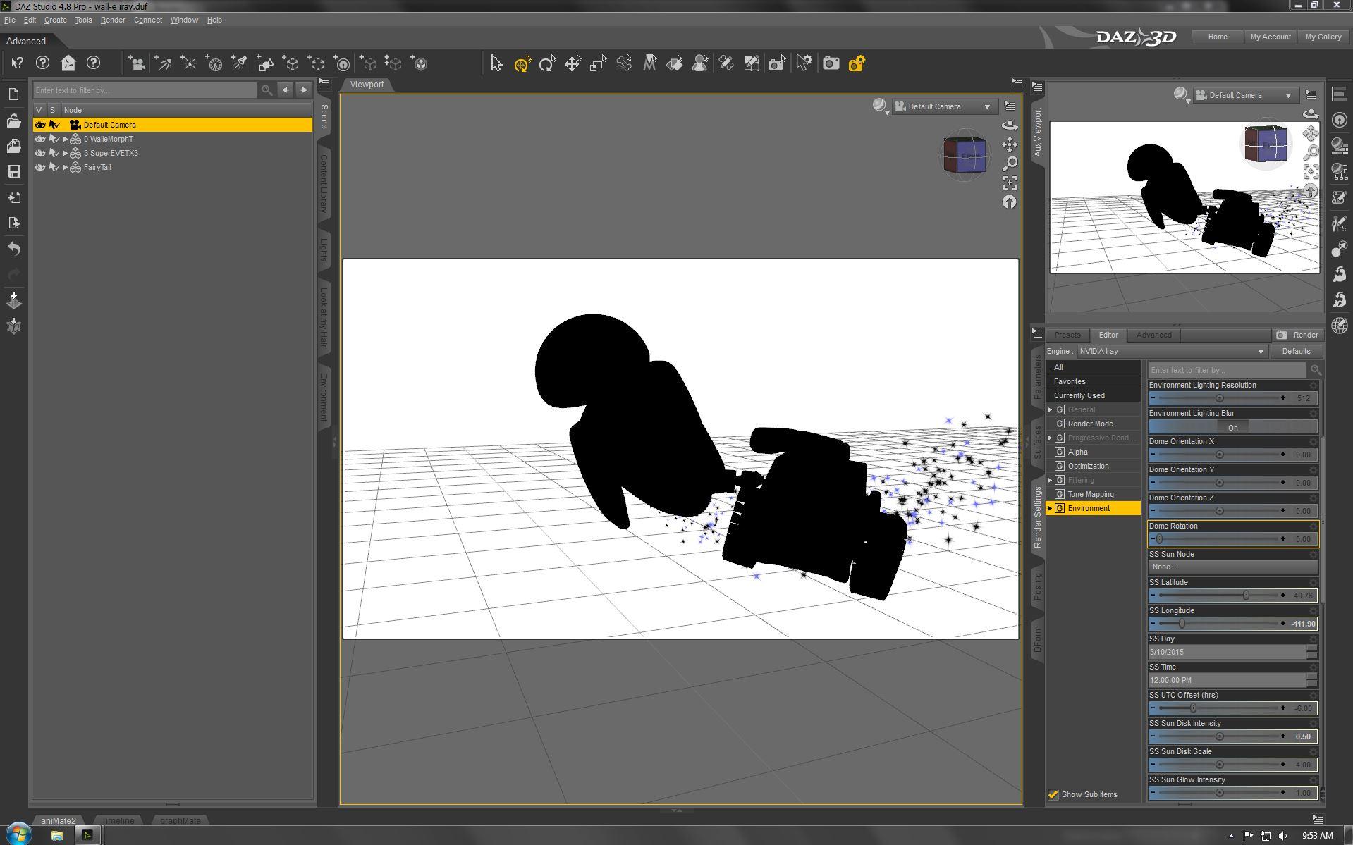Toggle visibility of 0 WalleMorphT node
The image size is (1353, 845).
(x=40, y=139)
